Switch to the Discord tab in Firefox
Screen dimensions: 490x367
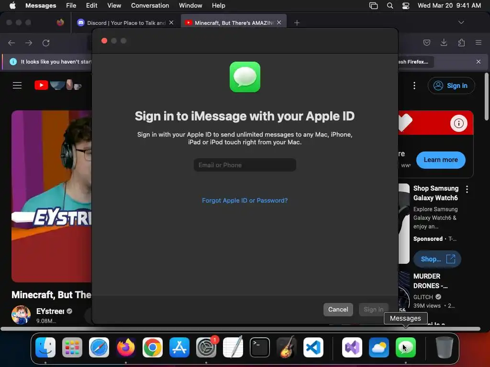coord(126,23)
